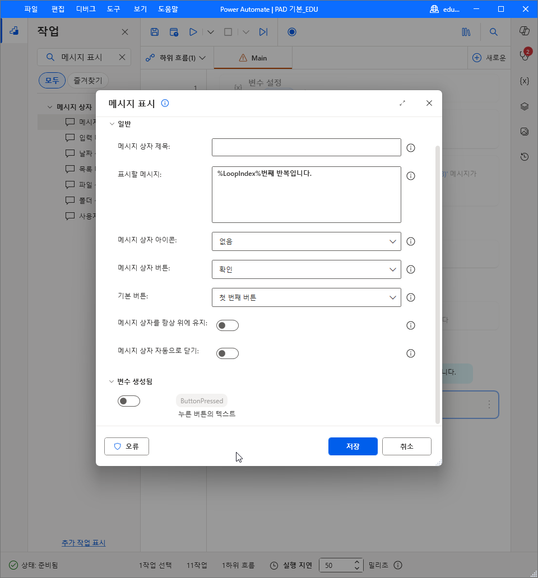Open the 메시지 상자 버튼 dropdown

point(307,269)
